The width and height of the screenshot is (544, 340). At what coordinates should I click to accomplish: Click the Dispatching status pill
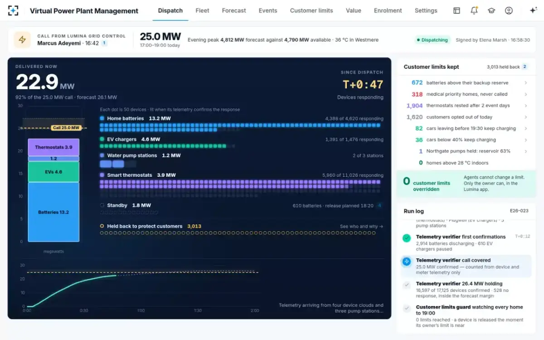tap(432, 40)
